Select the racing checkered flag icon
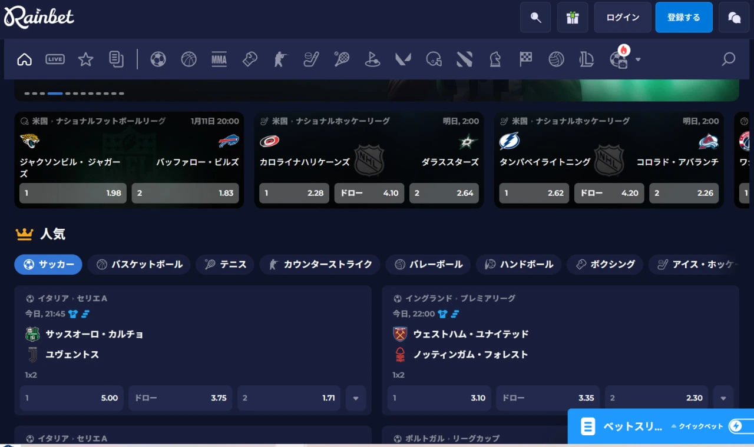Screen dimensions: 754x447 525,59
